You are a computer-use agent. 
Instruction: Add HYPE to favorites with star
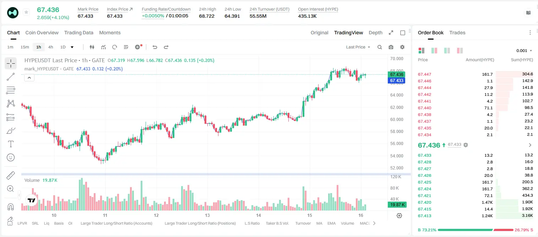[x=26, y=12]
